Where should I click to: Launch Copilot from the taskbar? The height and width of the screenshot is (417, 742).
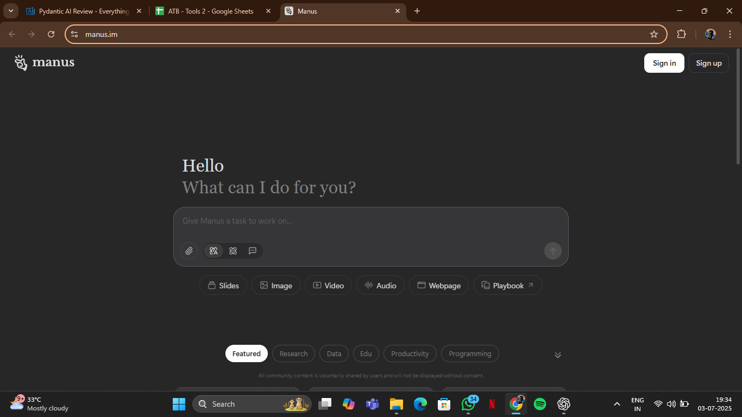[x=348, y=404]
